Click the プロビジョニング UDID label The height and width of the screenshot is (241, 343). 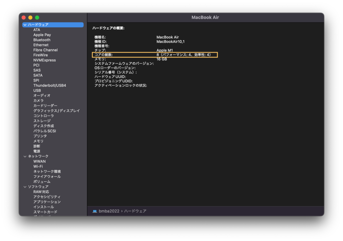113,81
